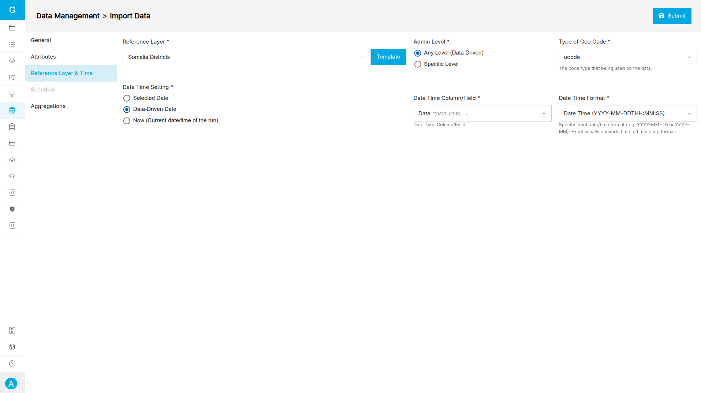The height and width of the screenshot is (393, 701).
Task: Open the globe icon near the sidebar bottom
Action: point(12,347)
